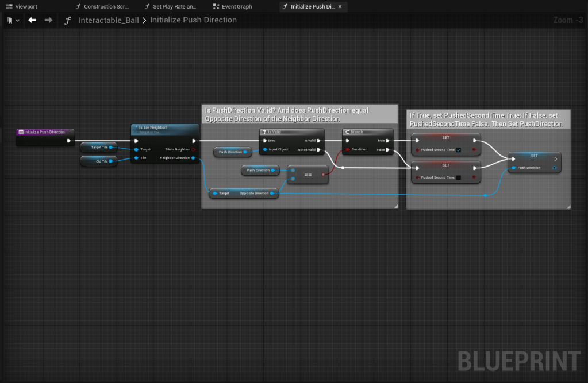
Task: Click the reroute dot on the white exec wire
Action: pyautogui.click(x=343, y=168)
